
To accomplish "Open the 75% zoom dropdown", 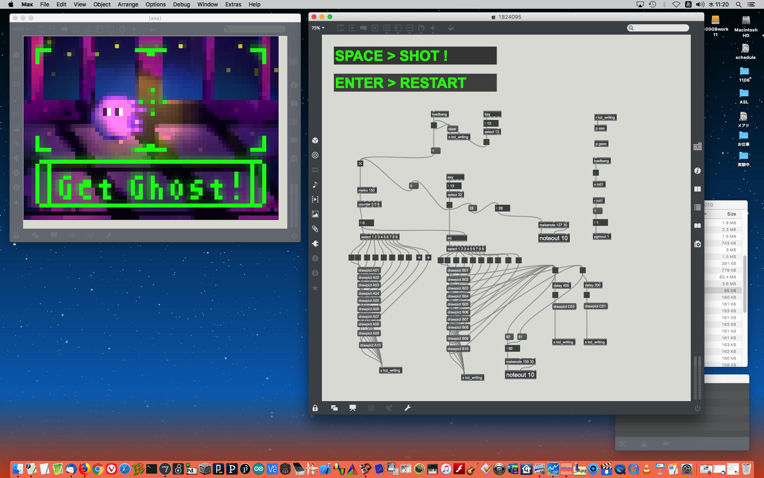I will click(x=318, y=28).
